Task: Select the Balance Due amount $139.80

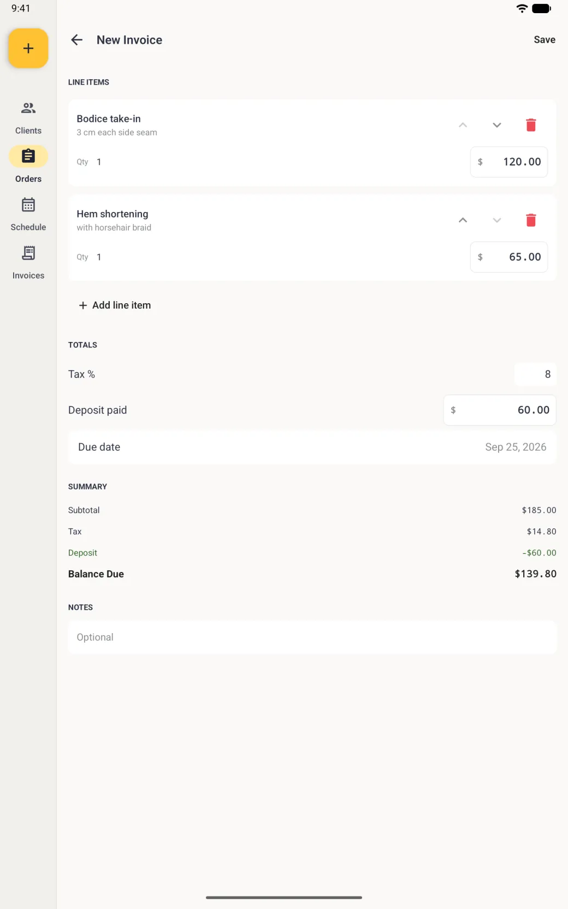Action: click(535, 574)
